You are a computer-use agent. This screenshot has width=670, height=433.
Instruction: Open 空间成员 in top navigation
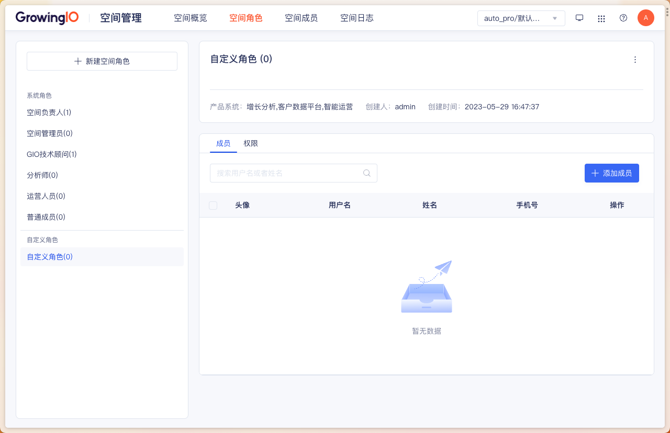[x=301, y=18]
